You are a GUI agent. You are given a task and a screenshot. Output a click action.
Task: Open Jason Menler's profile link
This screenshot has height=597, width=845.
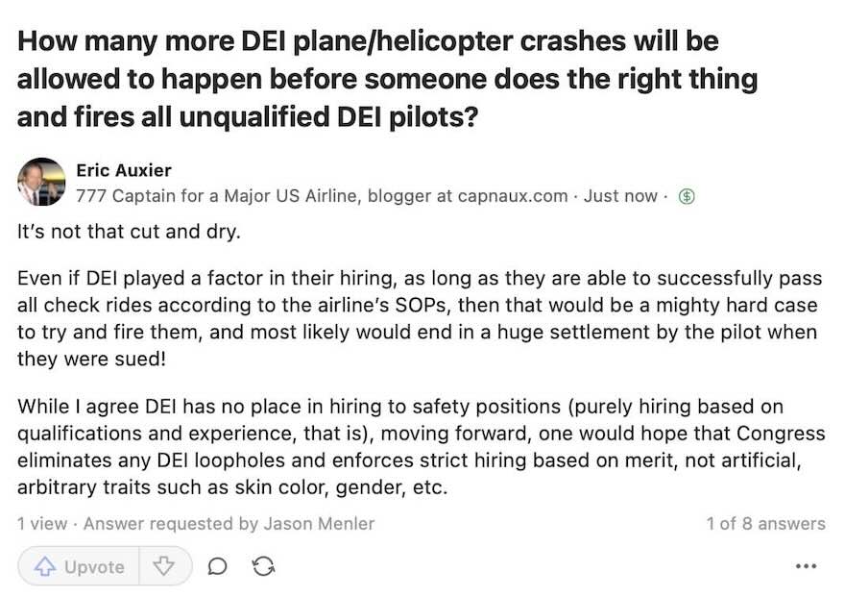(x=319, y=523)
